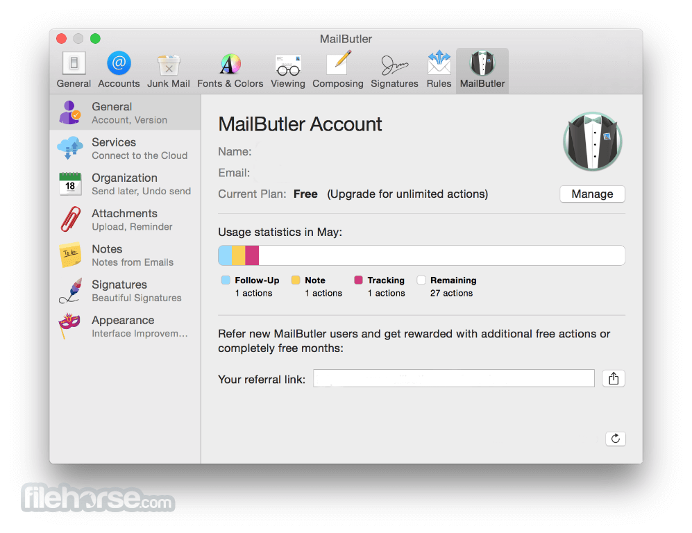This screenshot has height=533, width=692.
Task: Click the Follow-Up blue legend swatch
Action: 226,280
